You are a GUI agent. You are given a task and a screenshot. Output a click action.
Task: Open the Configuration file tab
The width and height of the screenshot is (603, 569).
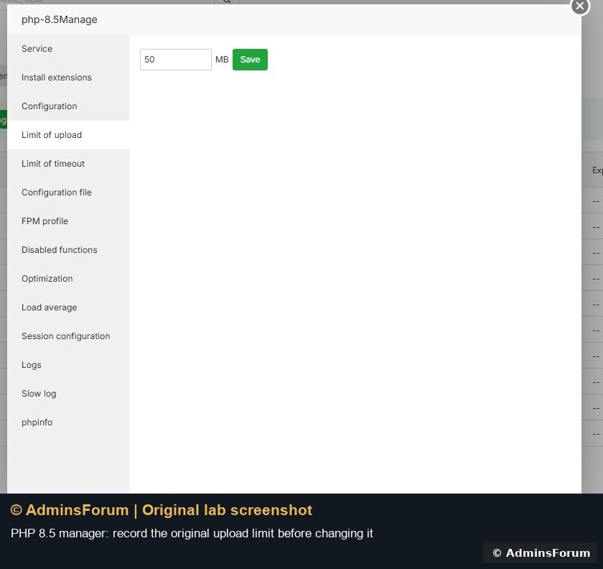click(68, 193)
